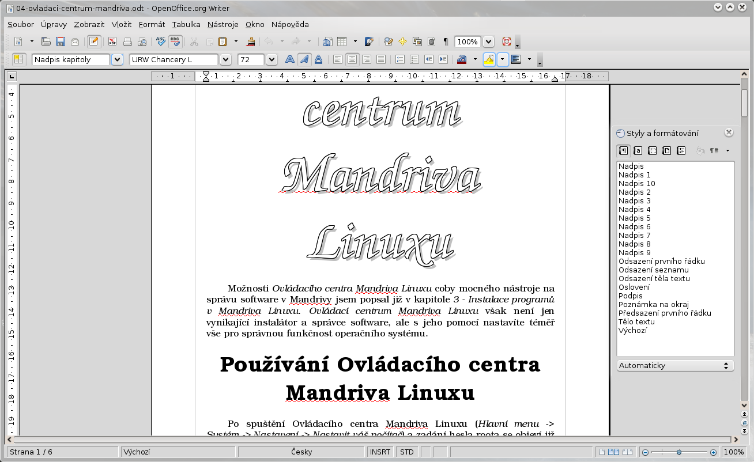Show page styles in Styles panel
754x462 pixels.
coord(666,150)
